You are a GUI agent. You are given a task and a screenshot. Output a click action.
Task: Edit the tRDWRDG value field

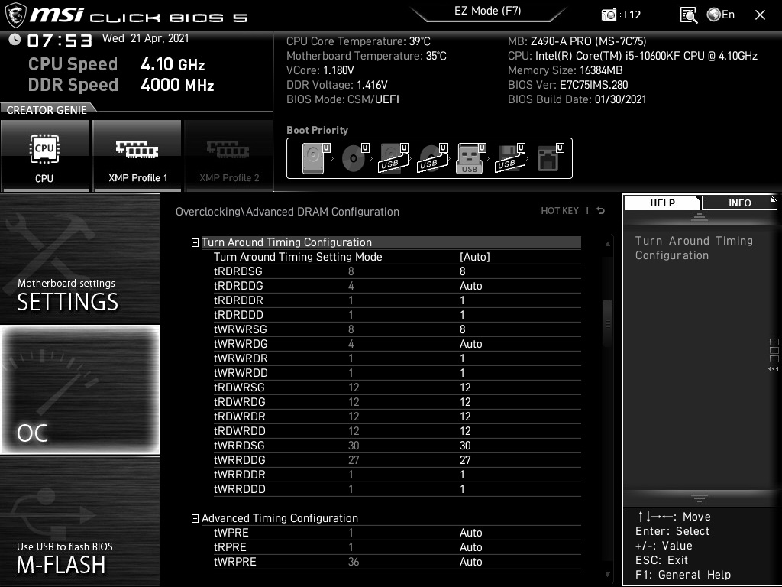tap(465, 402)
